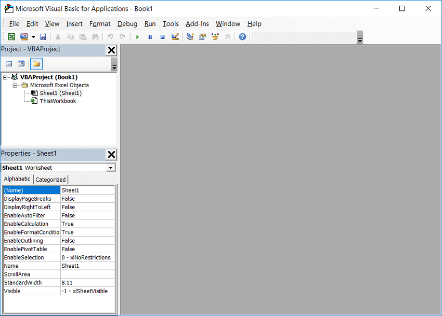Click the ScrollArea empty value field
The height and width of the screenshot is (316, 442).
coord(88,274)
